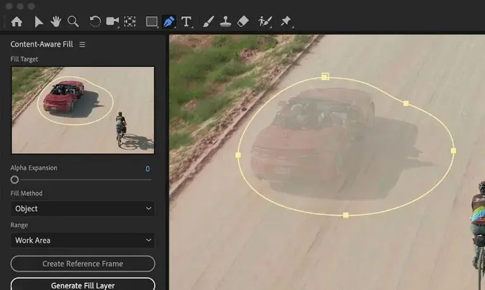Viewport: 485px width, 290px height.
Task: Select the Hand tool
Action: [56, 21]
